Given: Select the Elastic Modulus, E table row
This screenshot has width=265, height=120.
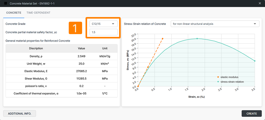Looking at the screenshot, I should pyautogui.click(x=62, y=71).
